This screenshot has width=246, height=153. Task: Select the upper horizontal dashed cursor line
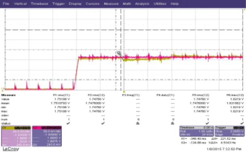click(124, 30)
